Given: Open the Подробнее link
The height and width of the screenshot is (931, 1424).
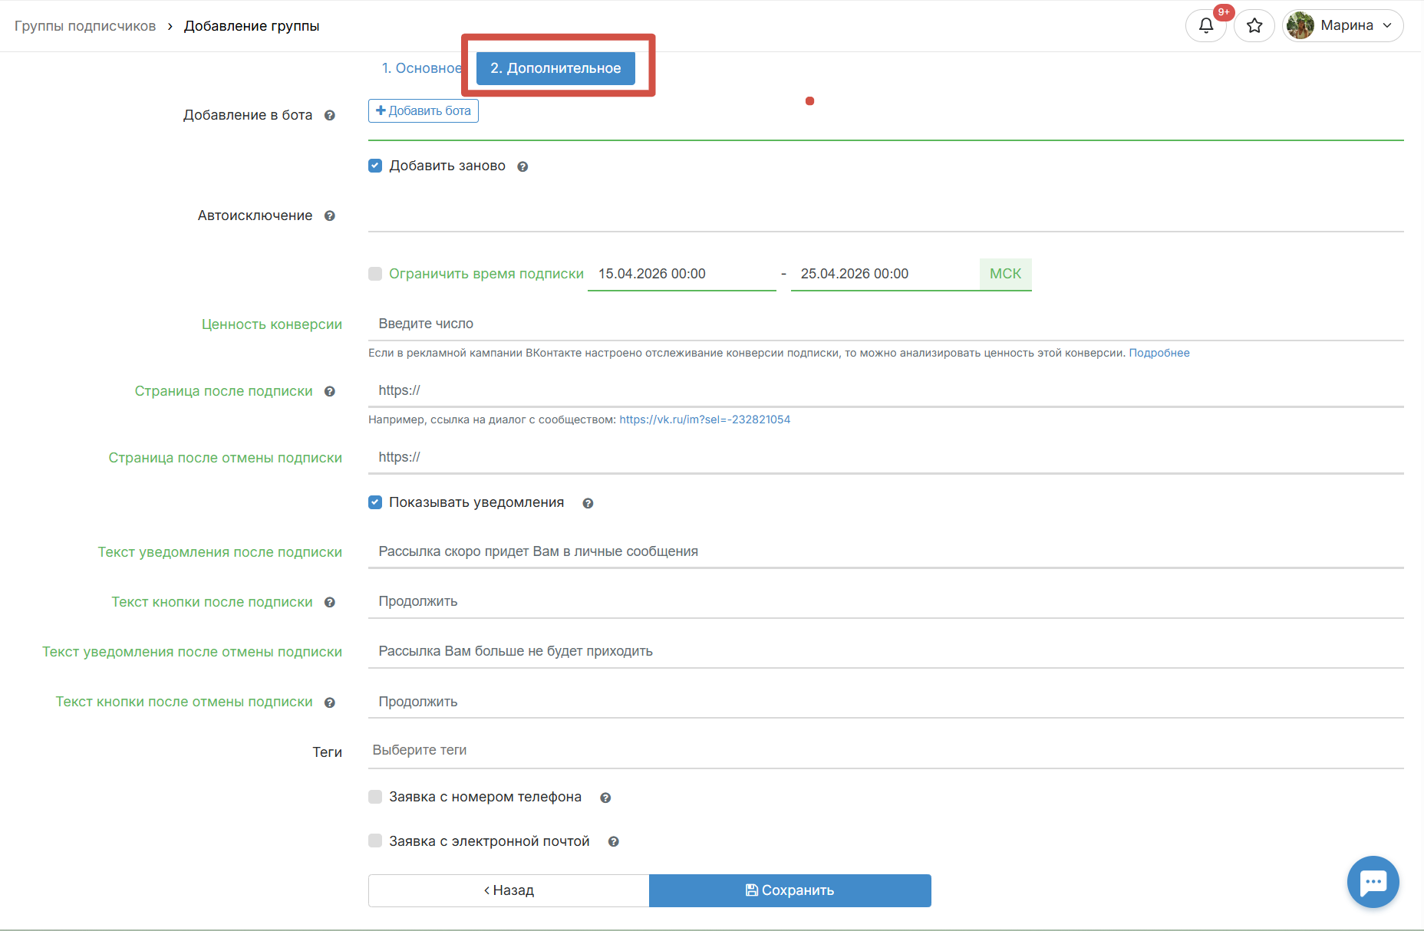Looking at the screenshot, I should click(x=1159, y=354).
